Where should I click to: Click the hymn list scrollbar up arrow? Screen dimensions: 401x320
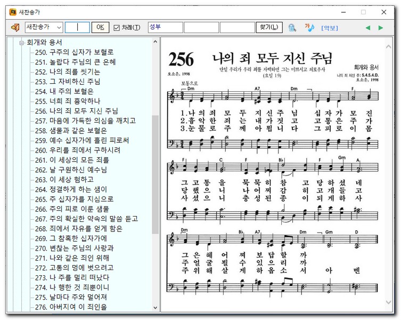pos(155,42)
